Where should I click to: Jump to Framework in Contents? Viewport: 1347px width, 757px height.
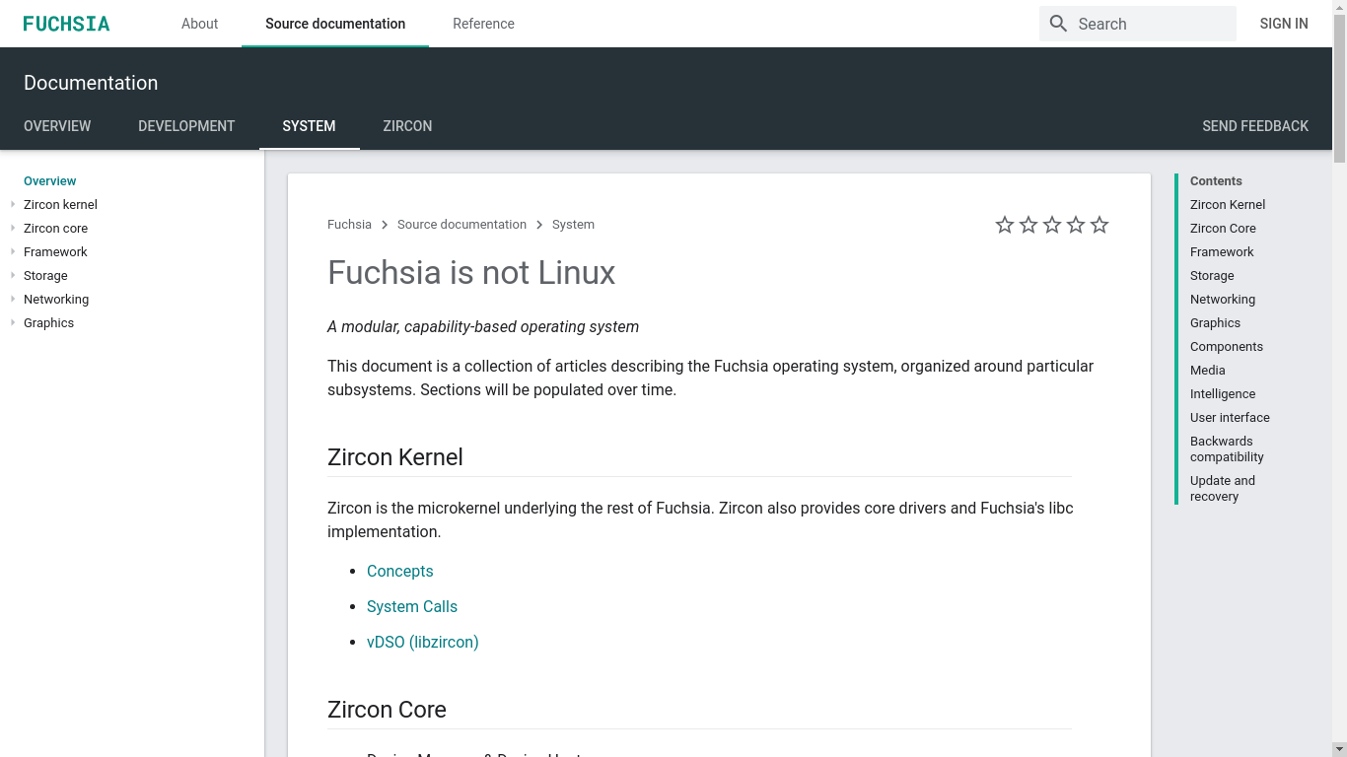pos(1222,252)
